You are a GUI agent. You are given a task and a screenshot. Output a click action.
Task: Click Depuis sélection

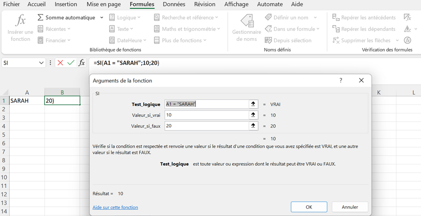click(x=288, y=40)
